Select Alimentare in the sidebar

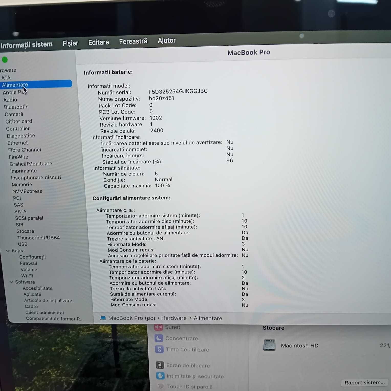click(x=36, y=84)
